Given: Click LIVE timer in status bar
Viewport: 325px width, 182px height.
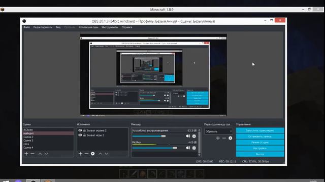Looking at the screenshot, I should (x=204, y=161).
